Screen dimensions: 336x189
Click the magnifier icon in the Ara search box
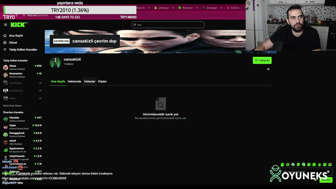click(x=135, y=25)
